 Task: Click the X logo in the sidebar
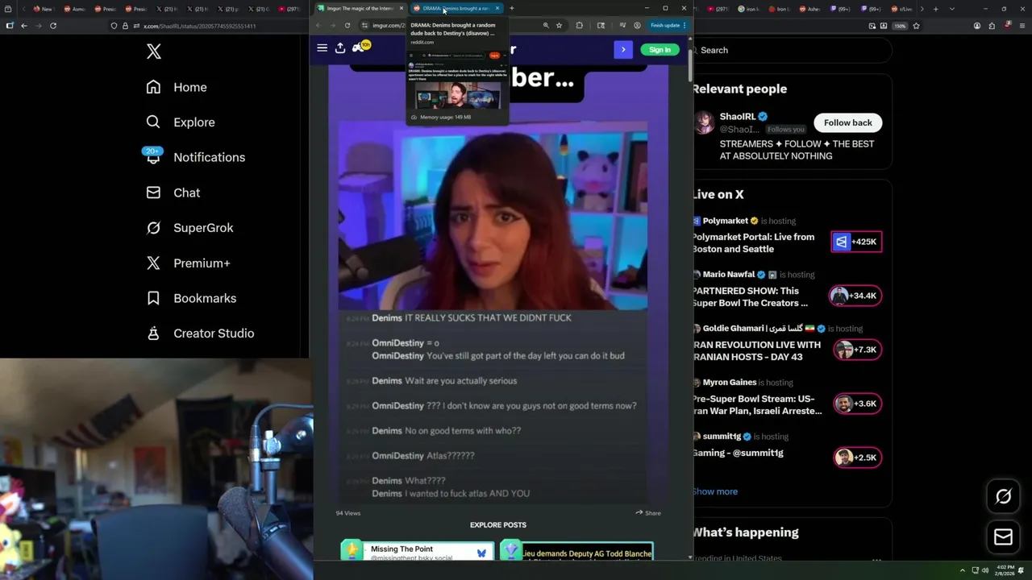coord(154,52)
